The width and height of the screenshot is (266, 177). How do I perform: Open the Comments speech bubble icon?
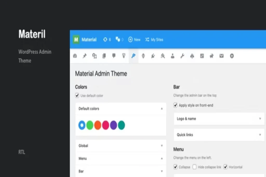coord(114,56)
